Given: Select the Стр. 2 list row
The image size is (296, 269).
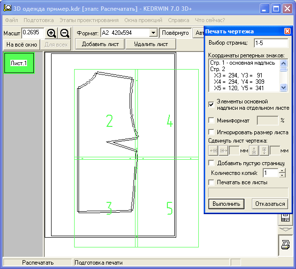Looking at the screenshot, I should 217,69.
